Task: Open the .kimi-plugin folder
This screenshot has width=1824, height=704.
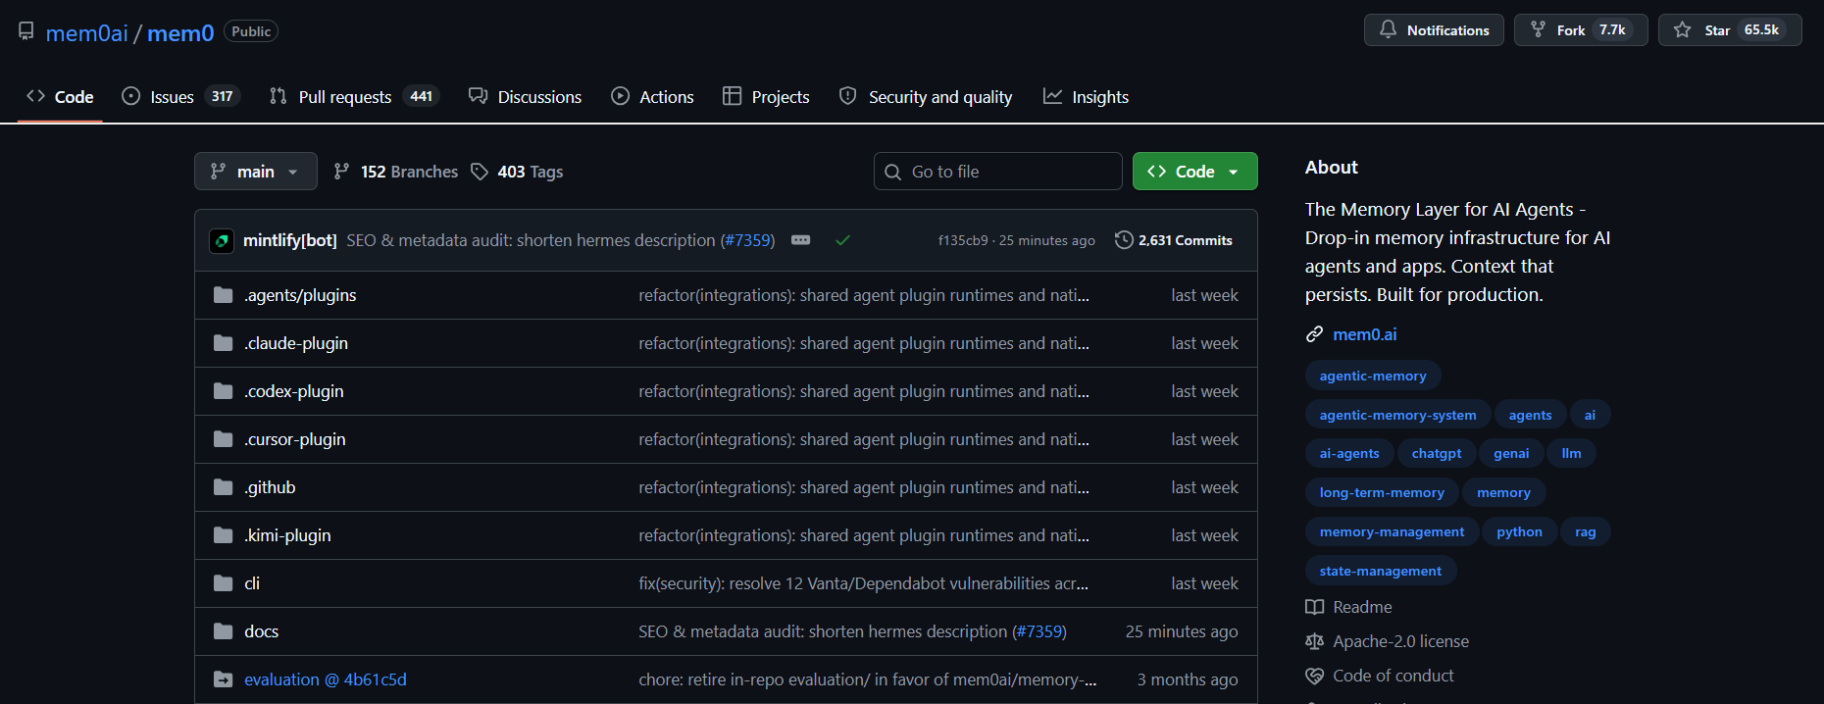Action: 287,535
